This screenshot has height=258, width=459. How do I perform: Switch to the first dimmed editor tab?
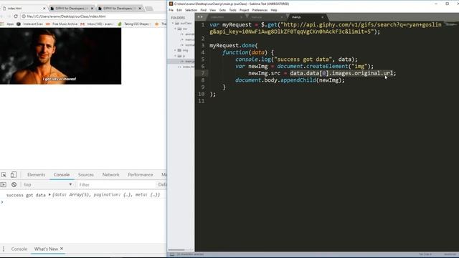225,17
